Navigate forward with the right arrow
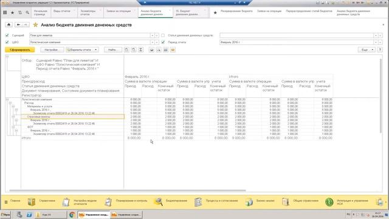The width and height of the screenshot is (389, 219). point(26,24)
